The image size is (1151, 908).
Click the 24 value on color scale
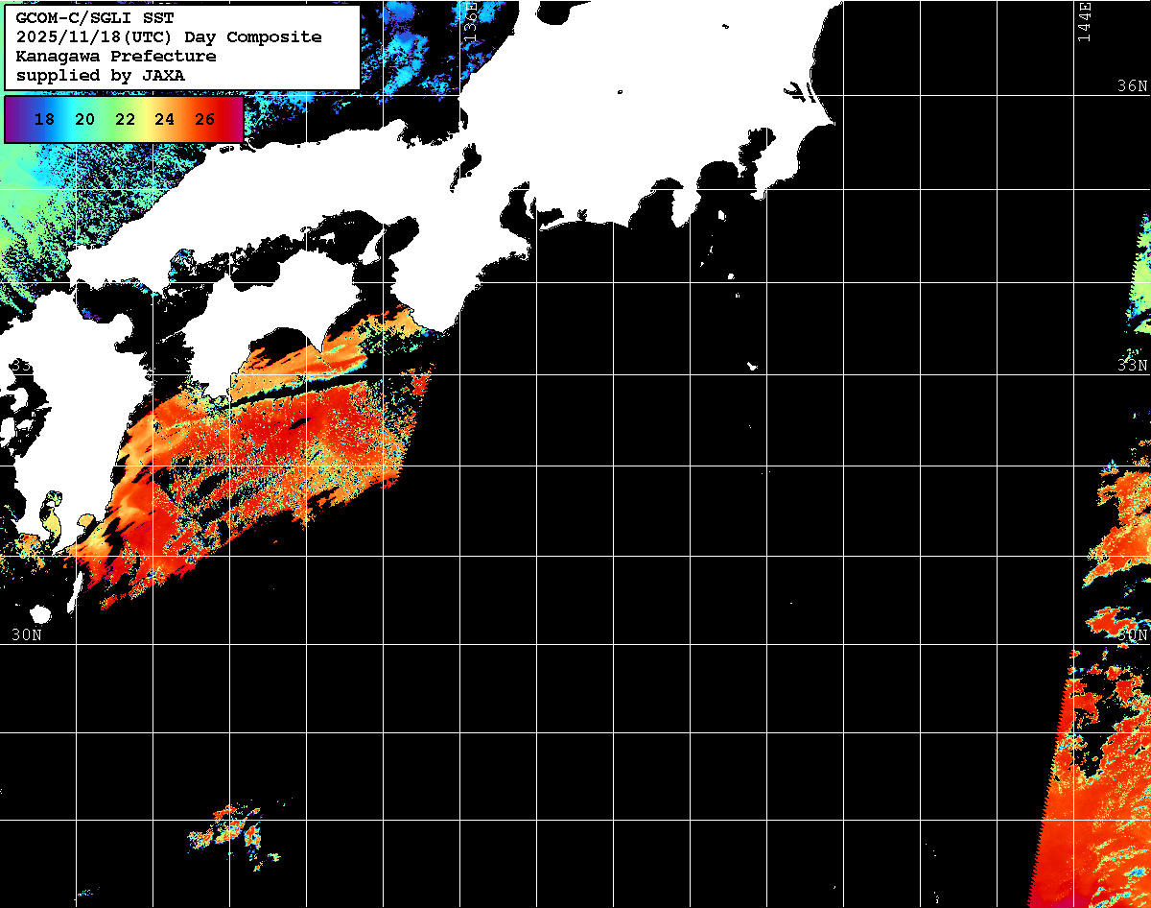(x=164, y=120)
